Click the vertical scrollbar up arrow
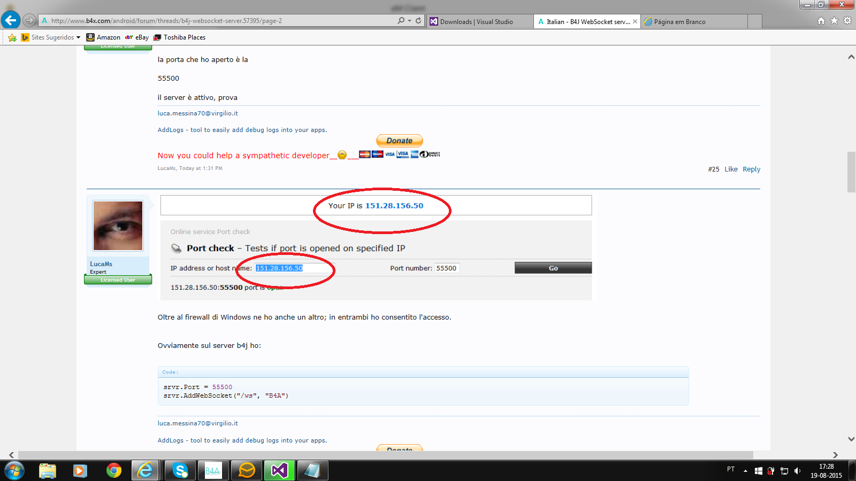The width and height of the screenshot is (856, 481). (851, 57)
